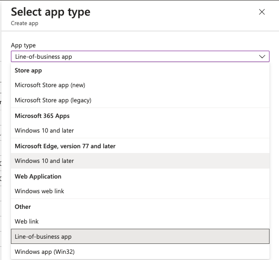Image resolution: width=279 pixels, height=260 pixels.
Task: Click the Web Application group header
Action: pos(38,177)
